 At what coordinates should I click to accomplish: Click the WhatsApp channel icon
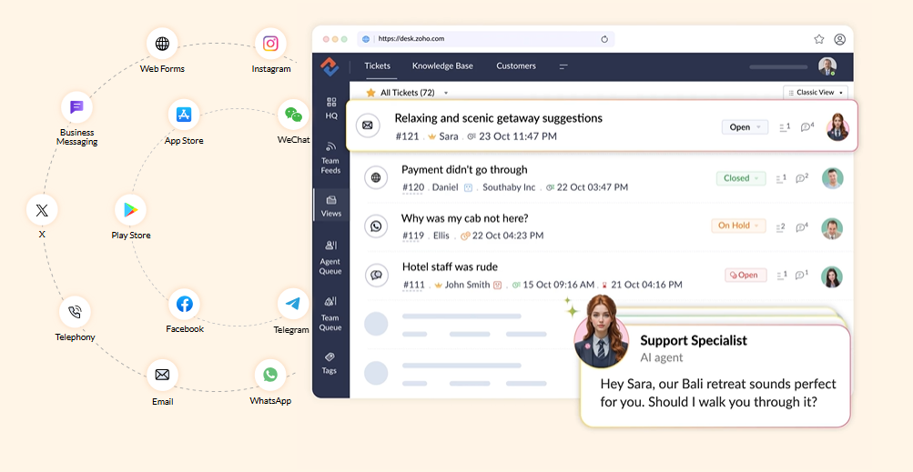(270, 375)
